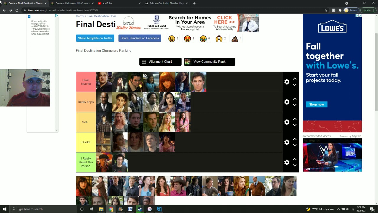Select the Create a Final Destination tab
This screenshot has height=213, width=378.
tap(25, 3)
